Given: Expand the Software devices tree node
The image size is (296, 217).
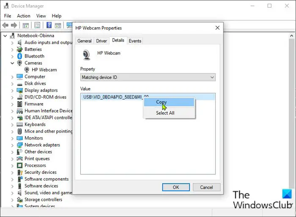Looking at the screenshot, I should (x=12, y=186).
